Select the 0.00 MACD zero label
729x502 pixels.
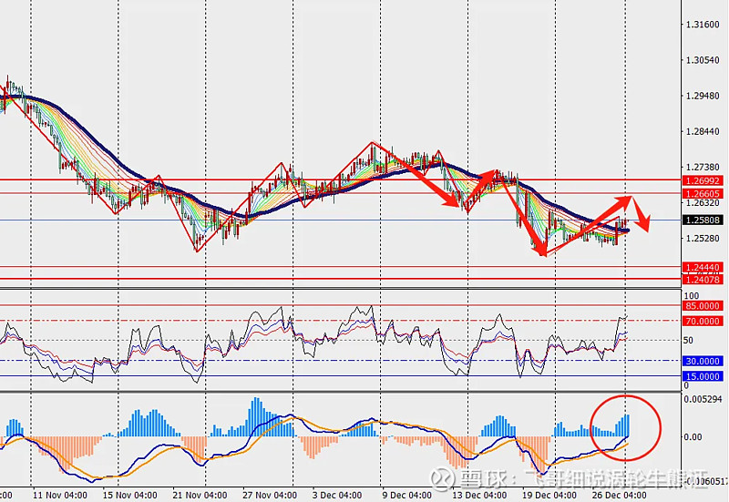click(693, 437)
